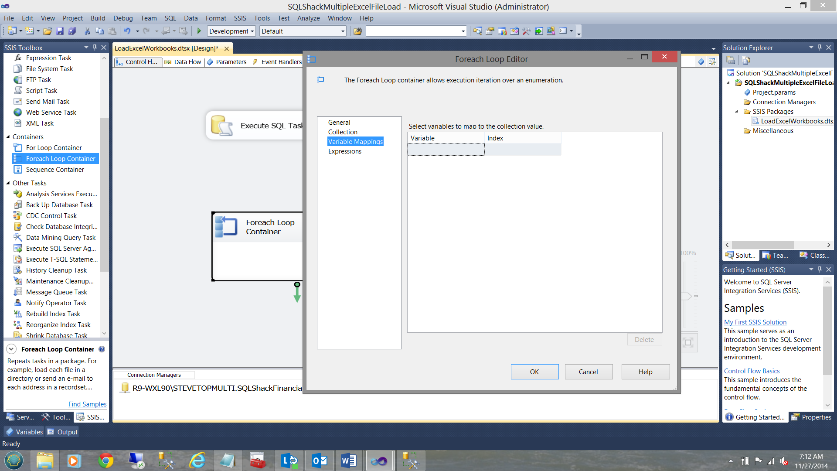Collapse the Containers toolbox group
Screen dimensions: 837x471
(8, 137)
